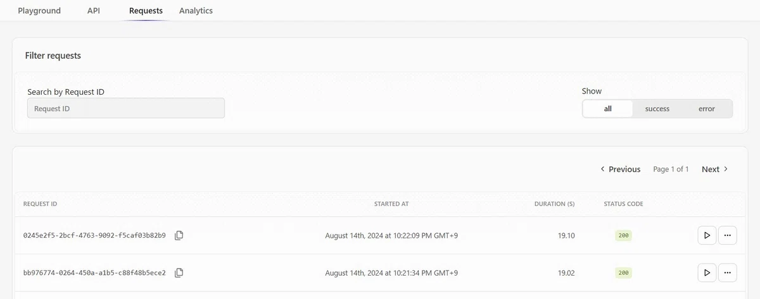
Task: Switch to the Playground tab
Action: [39, 11]
